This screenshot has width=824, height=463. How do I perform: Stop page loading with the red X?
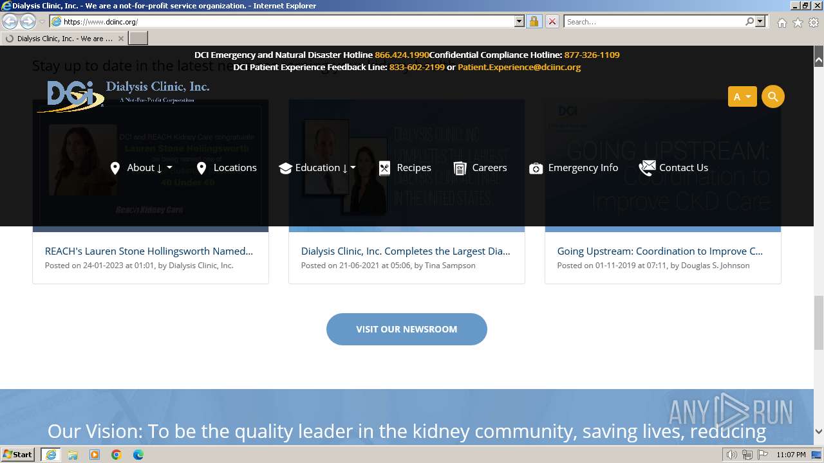552,21
